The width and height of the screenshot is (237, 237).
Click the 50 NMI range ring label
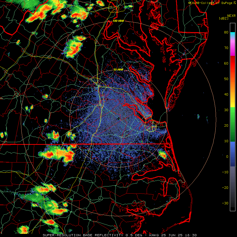pyautogui.click(x=118, y=70)
